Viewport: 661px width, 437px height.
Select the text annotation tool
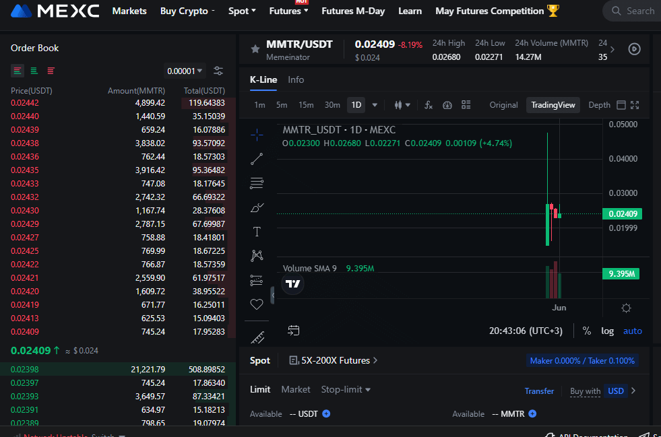257,232
